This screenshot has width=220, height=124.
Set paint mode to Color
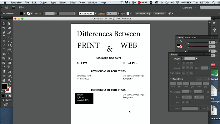point(3,96)
